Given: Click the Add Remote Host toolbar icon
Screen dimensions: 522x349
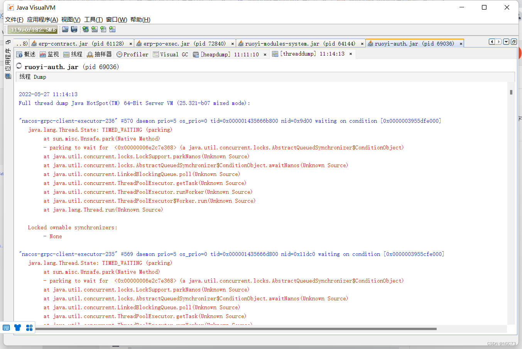Looking at the screenshot, I should [86, 29].
